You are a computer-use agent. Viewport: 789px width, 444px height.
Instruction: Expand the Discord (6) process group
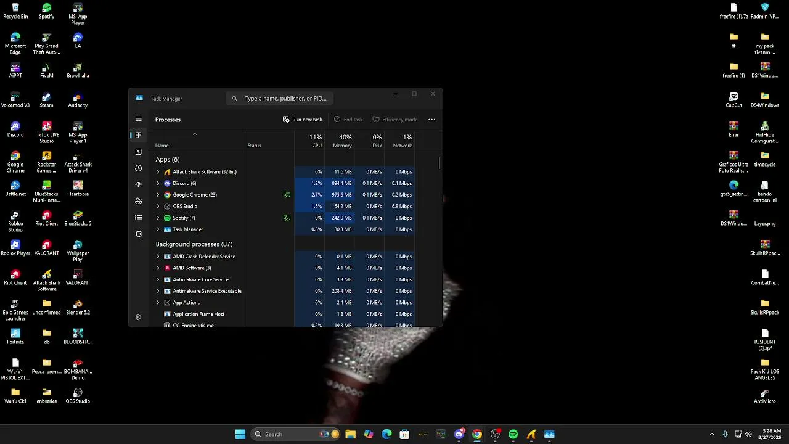pos(158,183)
